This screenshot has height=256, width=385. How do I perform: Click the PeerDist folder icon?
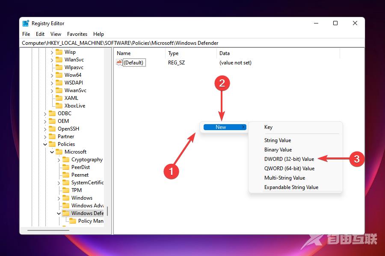tap(67, 167)
